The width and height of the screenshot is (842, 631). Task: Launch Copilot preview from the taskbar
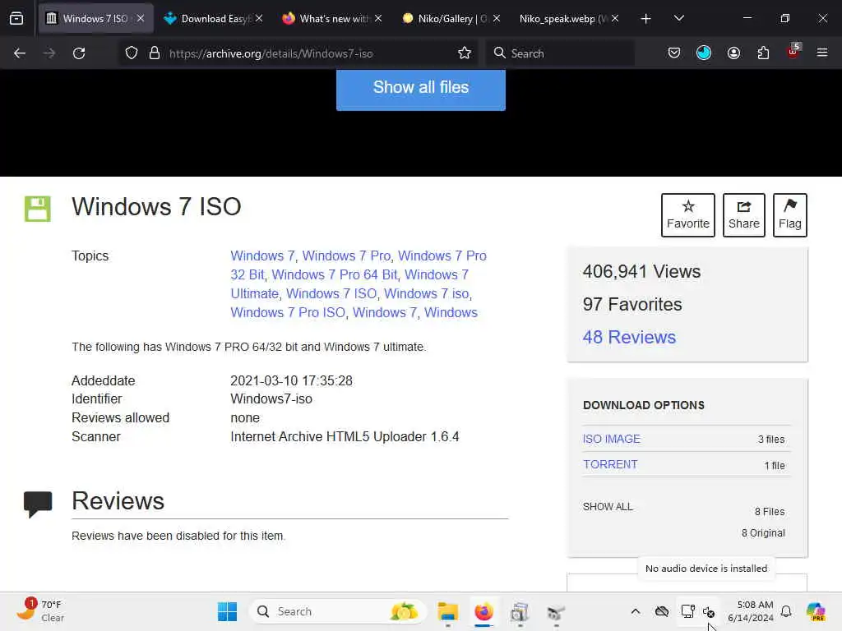(816, 611)
